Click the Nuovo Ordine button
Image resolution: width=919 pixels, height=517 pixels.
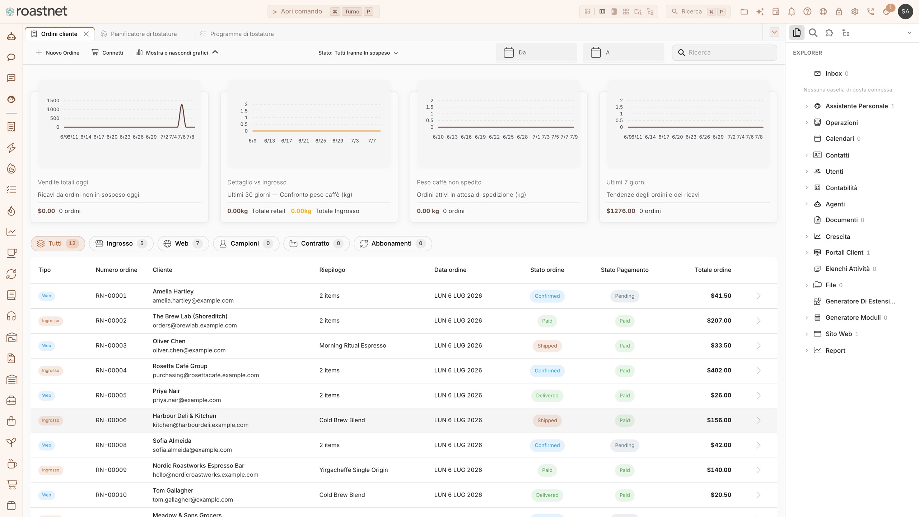pos(57,52)
